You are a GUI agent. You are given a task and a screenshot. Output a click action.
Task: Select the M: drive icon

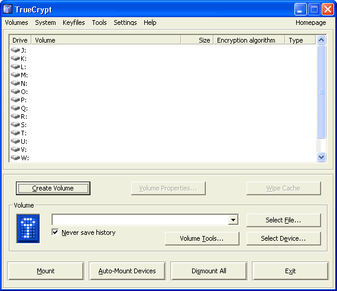[x=15, y=75]
